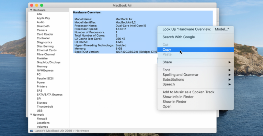Open the Audio sidebar entry
263x136 pixels.
41,22
